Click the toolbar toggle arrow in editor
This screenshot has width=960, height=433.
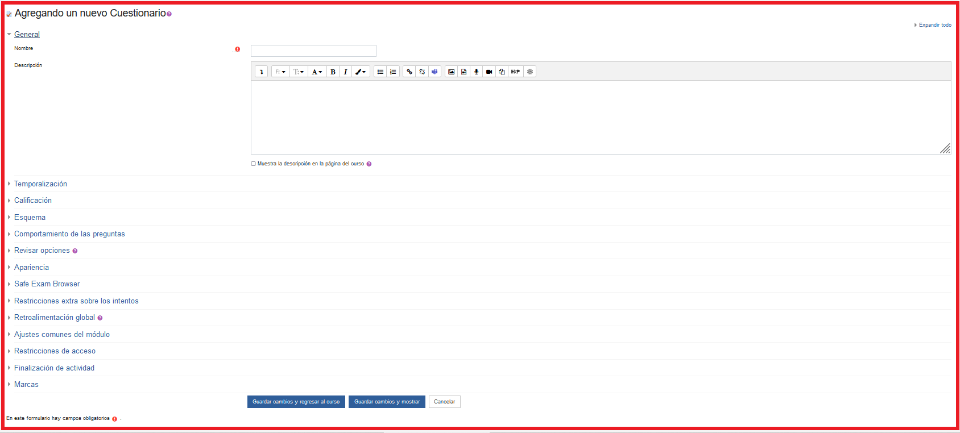coord(262,72)
